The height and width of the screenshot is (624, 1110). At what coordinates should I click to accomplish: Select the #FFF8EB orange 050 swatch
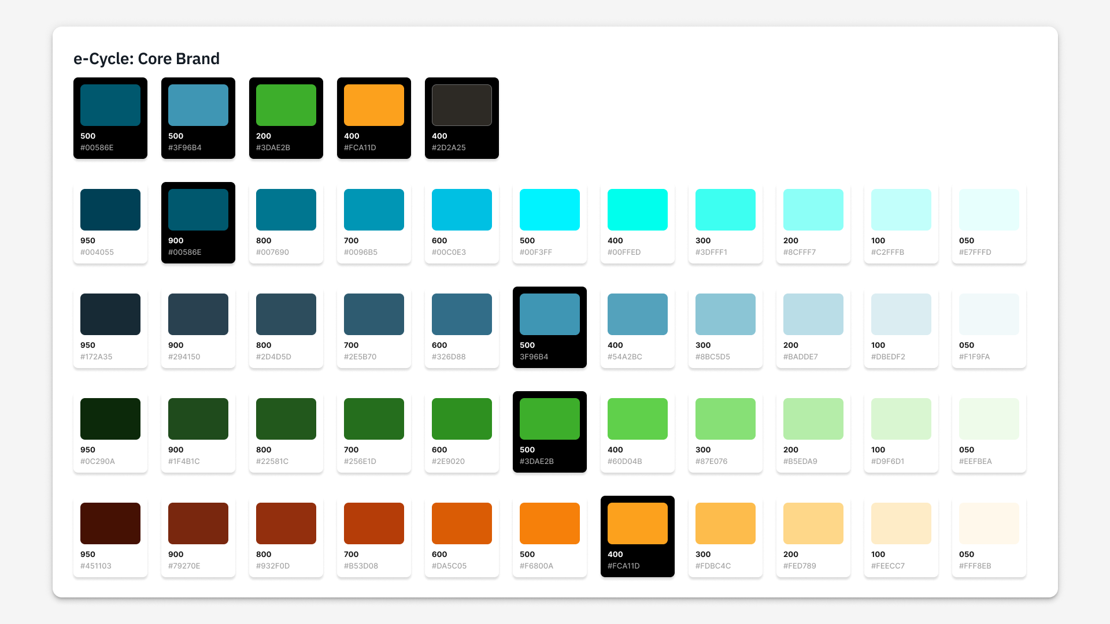(989, 523)
